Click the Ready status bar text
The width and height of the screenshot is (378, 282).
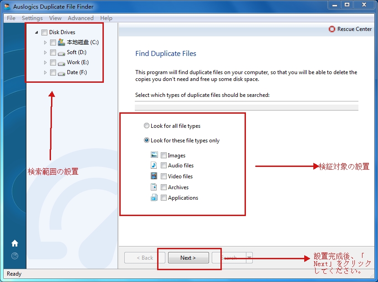pyautogui.click(x=14, y=274)
